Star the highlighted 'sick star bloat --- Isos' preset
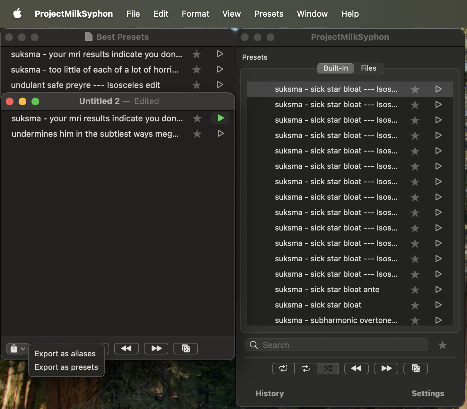Image resolution: width=467 pixels, height=409 pixels. coord(415,89)
